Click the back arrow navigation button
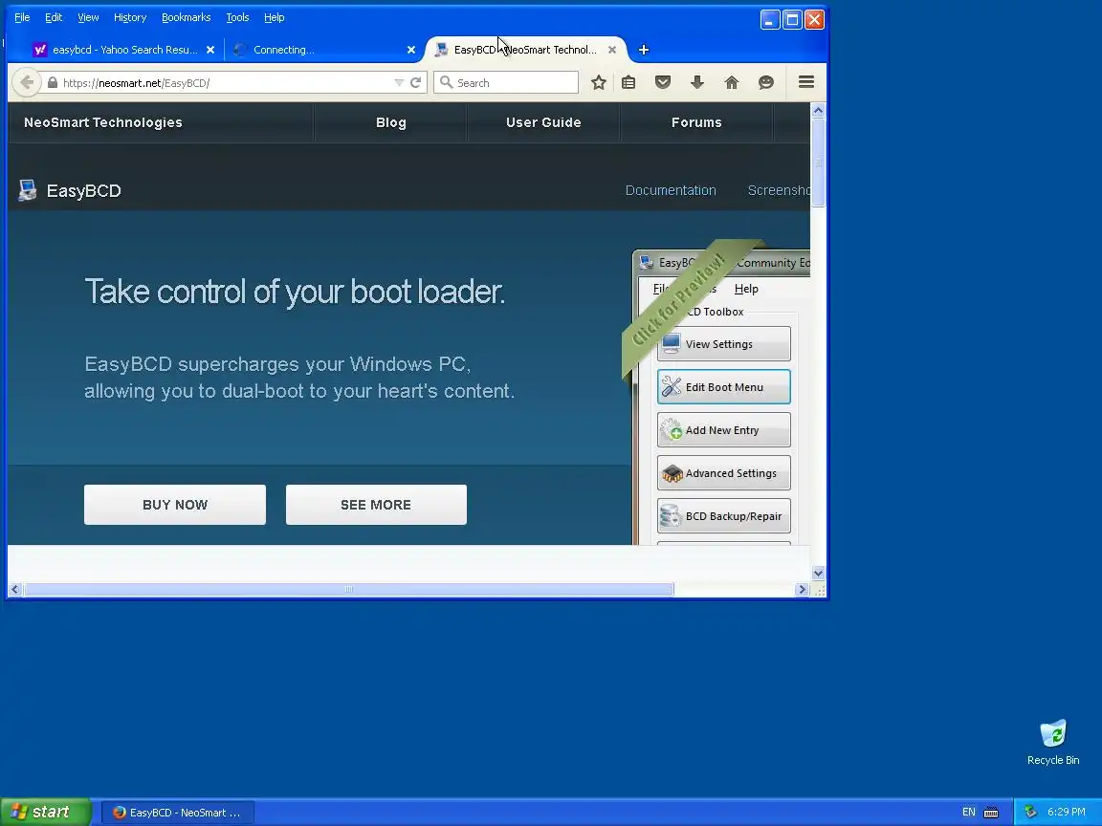Screen dimensions: 1102x826 coord(27,82)
